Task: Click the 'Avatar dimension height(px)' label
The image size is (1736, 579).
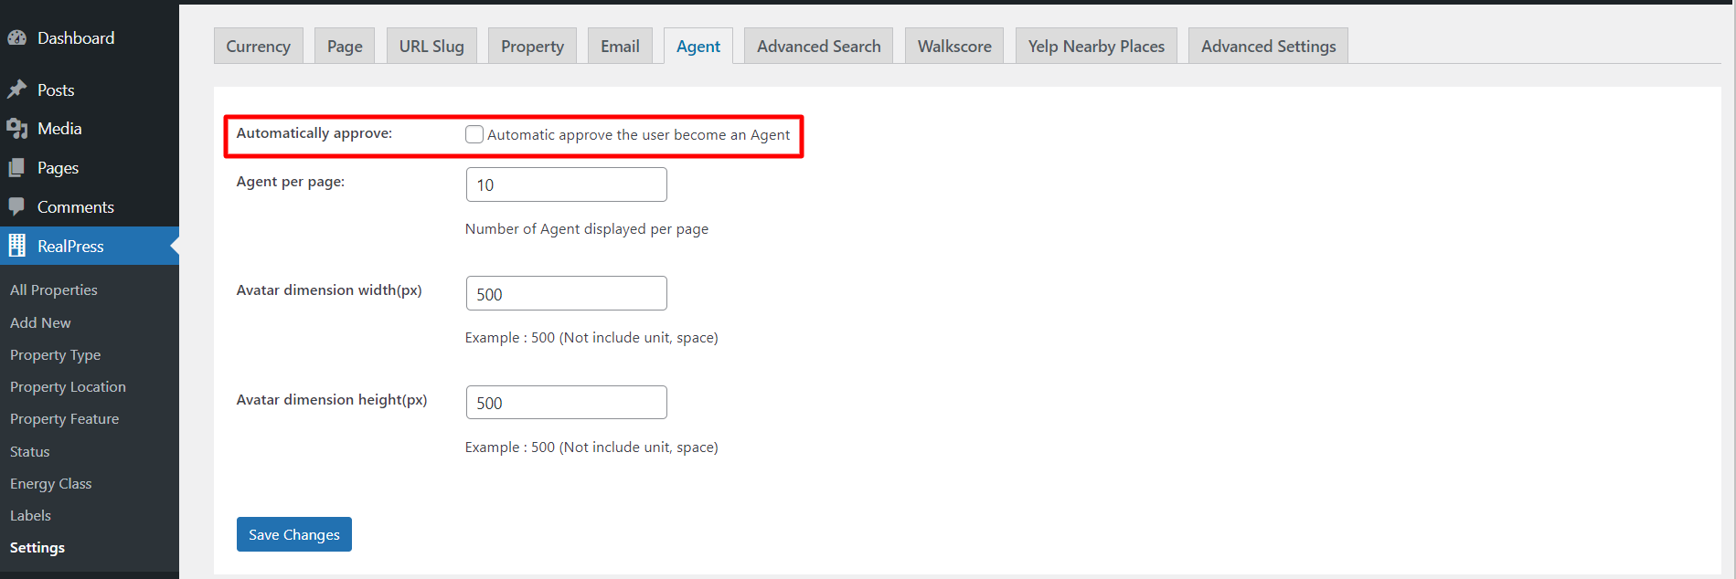Action: coord(332,400)
